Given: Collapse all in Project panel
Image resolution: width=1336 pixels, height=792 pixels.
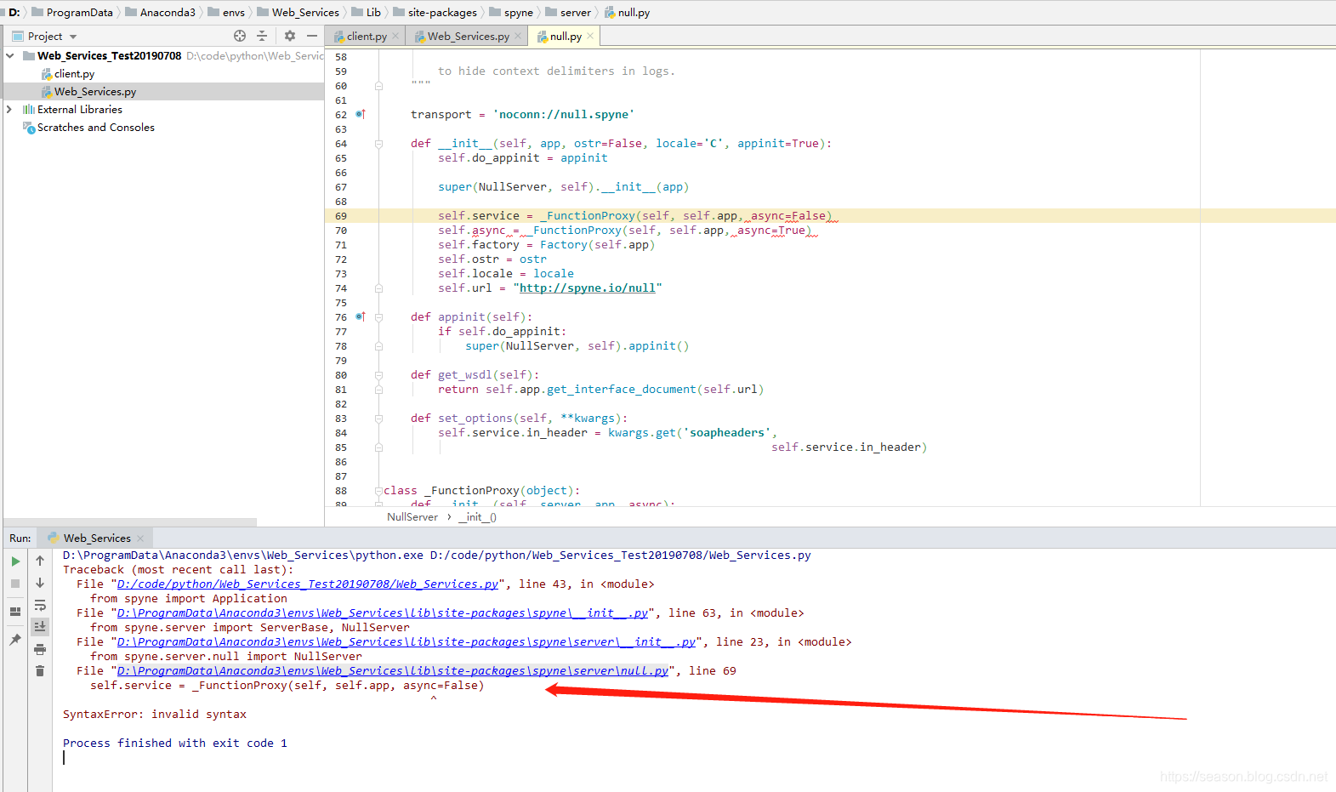Looking at the screenshot, I should (x=262, y=36).
